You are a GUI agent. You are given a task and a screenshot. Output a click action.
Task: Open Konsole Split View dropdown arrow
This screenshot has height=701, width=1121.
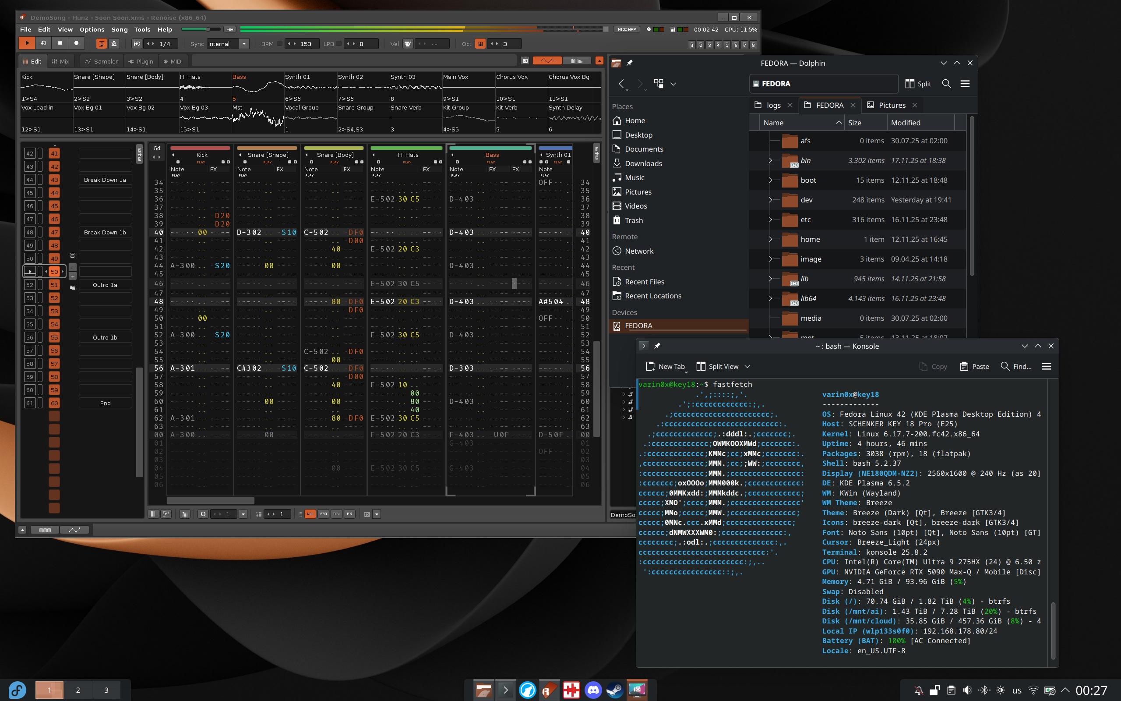pyautogui.click(x=747, y=366)
